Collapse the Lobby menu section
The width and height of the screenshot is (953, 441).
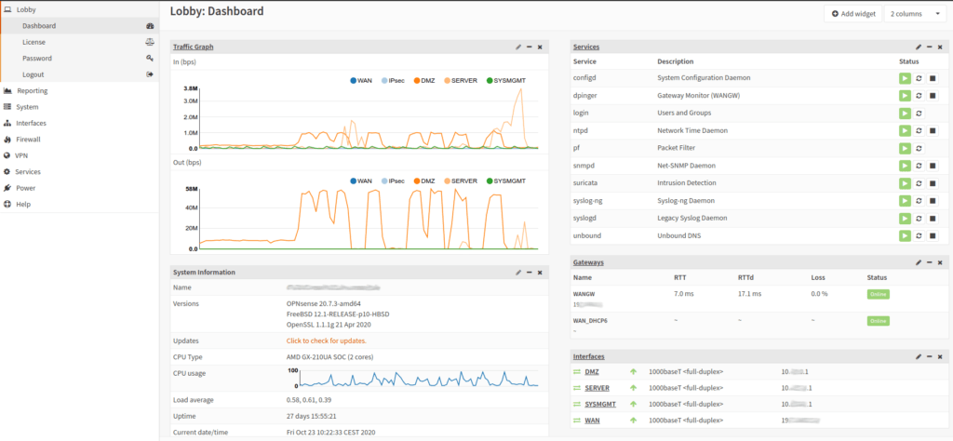[x=79, y=9]
